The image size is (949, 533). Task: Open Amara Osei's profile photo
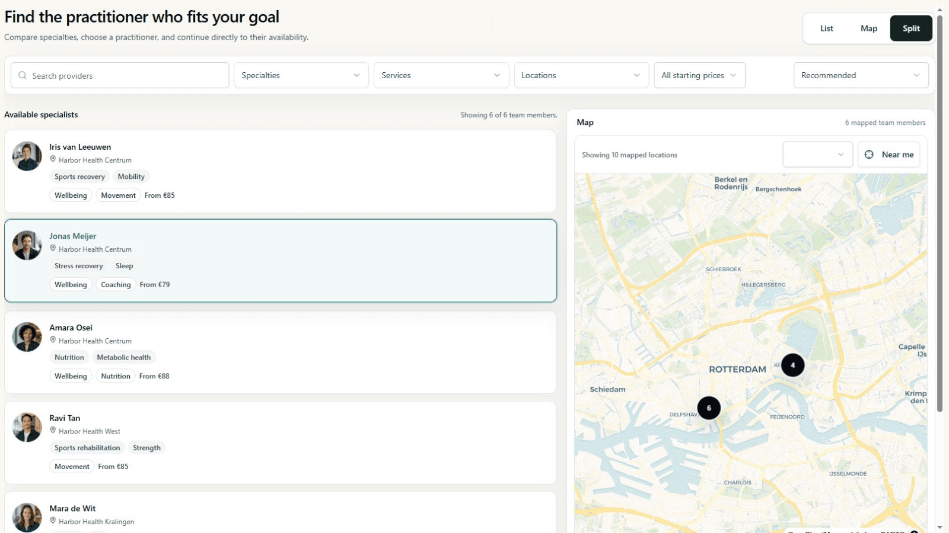pyautogui.click(x=27, y=337)
